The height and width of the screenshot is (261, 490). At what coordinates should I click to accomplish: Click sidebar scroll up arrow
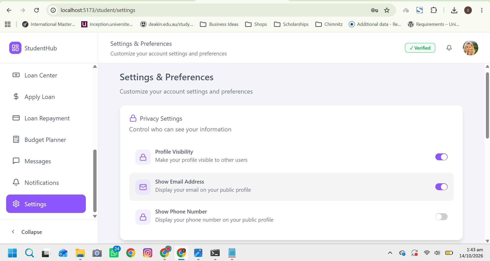95,66
